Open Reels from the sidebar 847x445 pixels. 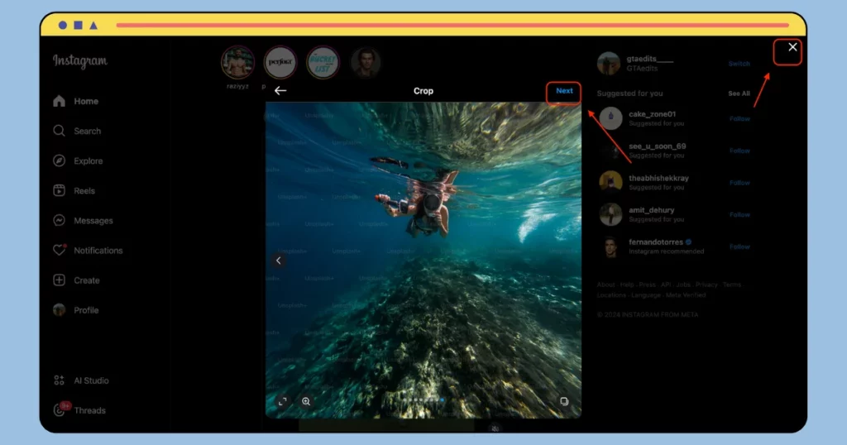(74, 190)
